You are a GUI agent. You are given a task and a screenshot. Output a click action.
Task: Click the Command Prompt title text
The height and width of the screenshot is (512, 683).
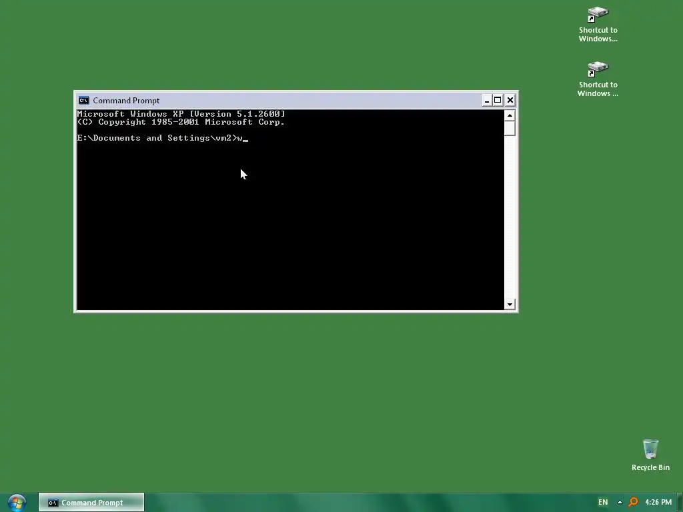tap(126, 101)
